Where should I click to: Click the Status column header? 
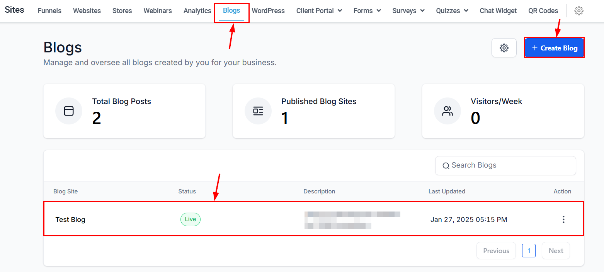click(x=187, y=191)
